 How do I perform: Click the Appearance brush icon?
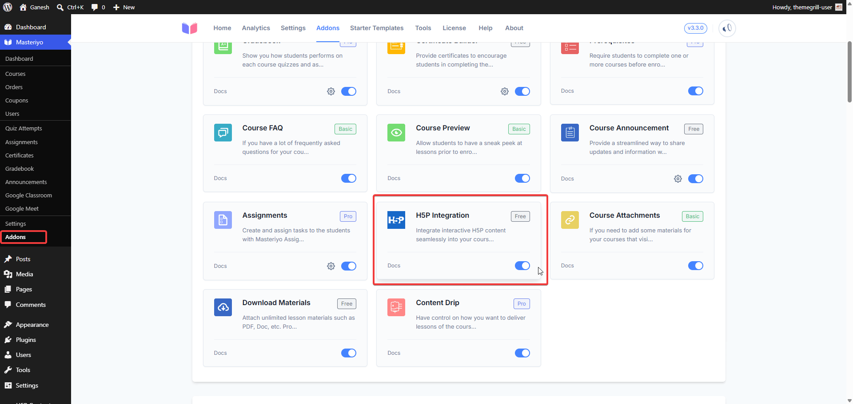pos(8,325)
